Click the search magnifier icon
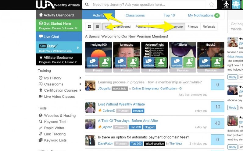This screenshot has width=243, height=151. coord(87,5)
